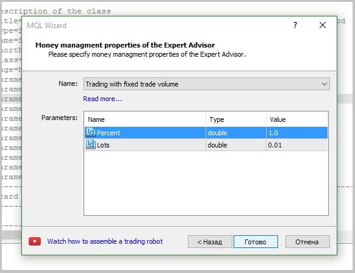The height and width of the screenshot is (273, 355).
Task: Open Watch how to assemble a trading robot link
Action: pos(105,241)
